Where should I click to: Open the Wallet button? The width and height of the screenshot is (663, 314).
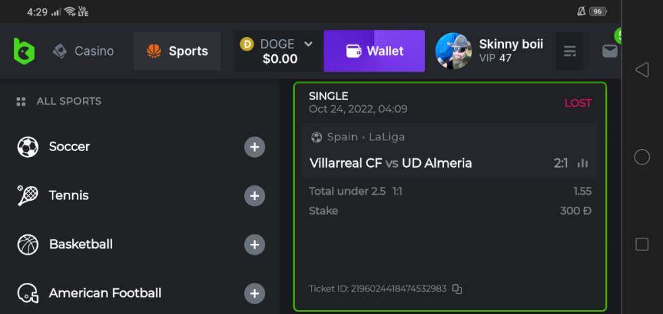tap(374, 51)
